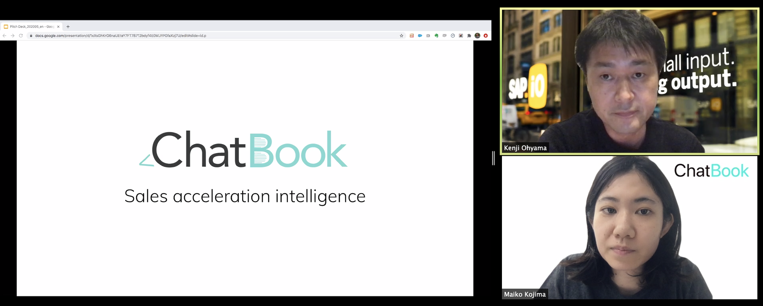Reload the Pitch Deck page
Image resolution: width=763 pixels, height=306 pixels.
[21, 36]
